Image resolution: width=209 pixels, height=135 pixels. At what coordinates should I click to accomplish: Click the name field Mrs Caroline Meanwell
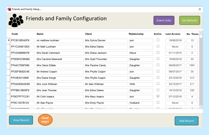(x=60, y=60)
